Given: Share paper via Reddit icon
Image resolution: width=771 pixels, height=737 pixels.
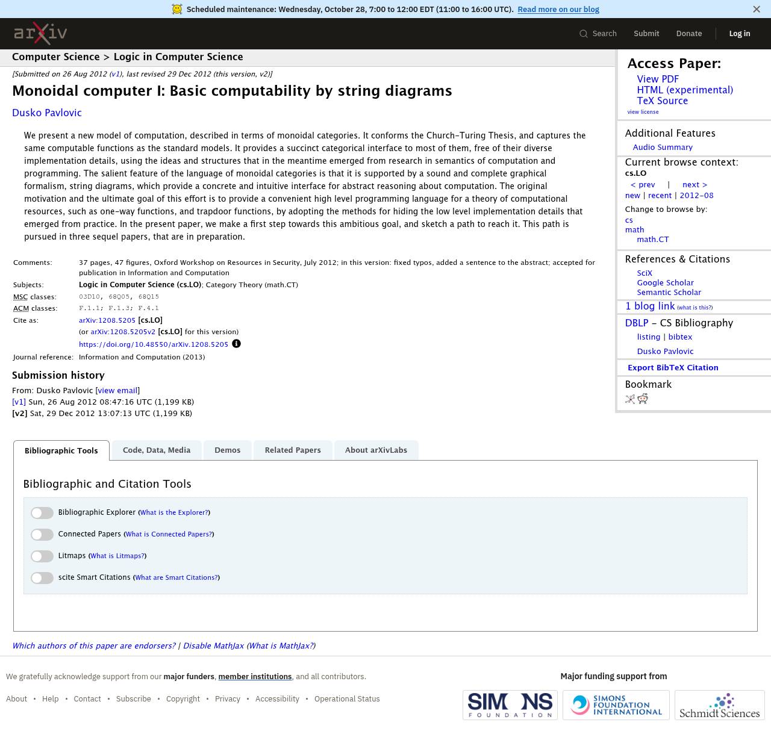Looking at the screenshot, I should pos(643,399).
